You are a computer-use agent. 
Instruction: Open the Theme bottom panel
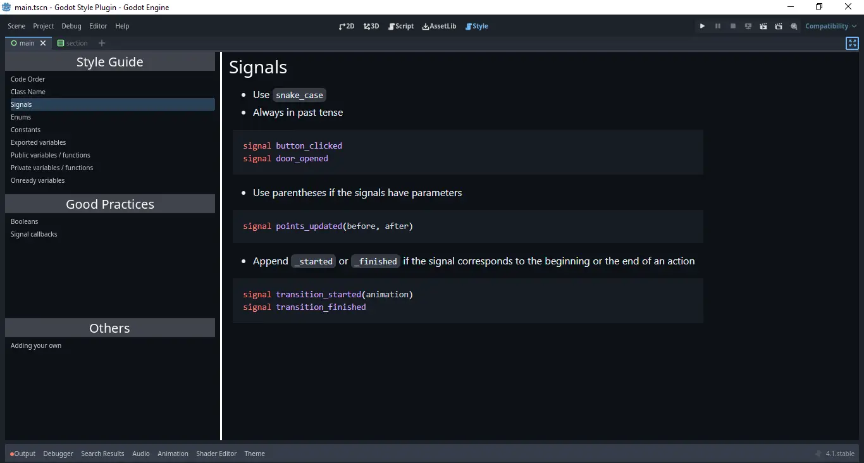tap(254, 454)
